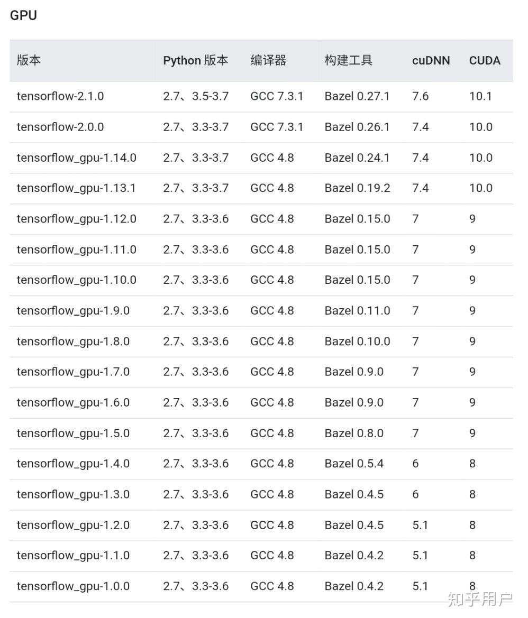This screenshot has width=528, height=618.
Task: Click the Python 版本 column header
Action: [196, 61]
